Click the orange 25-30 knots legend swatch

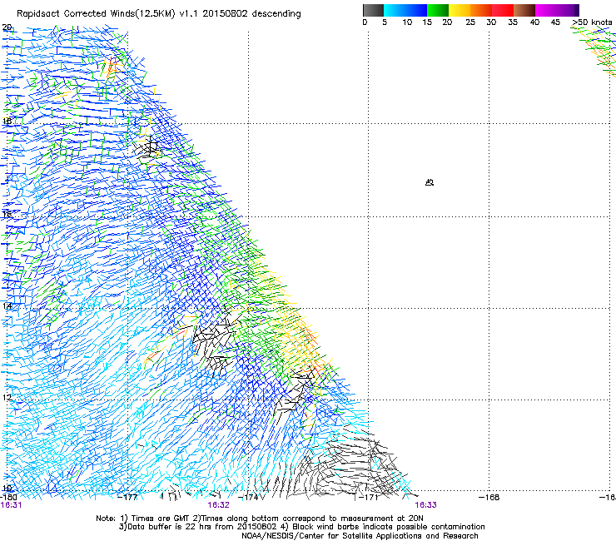(481, 10)
